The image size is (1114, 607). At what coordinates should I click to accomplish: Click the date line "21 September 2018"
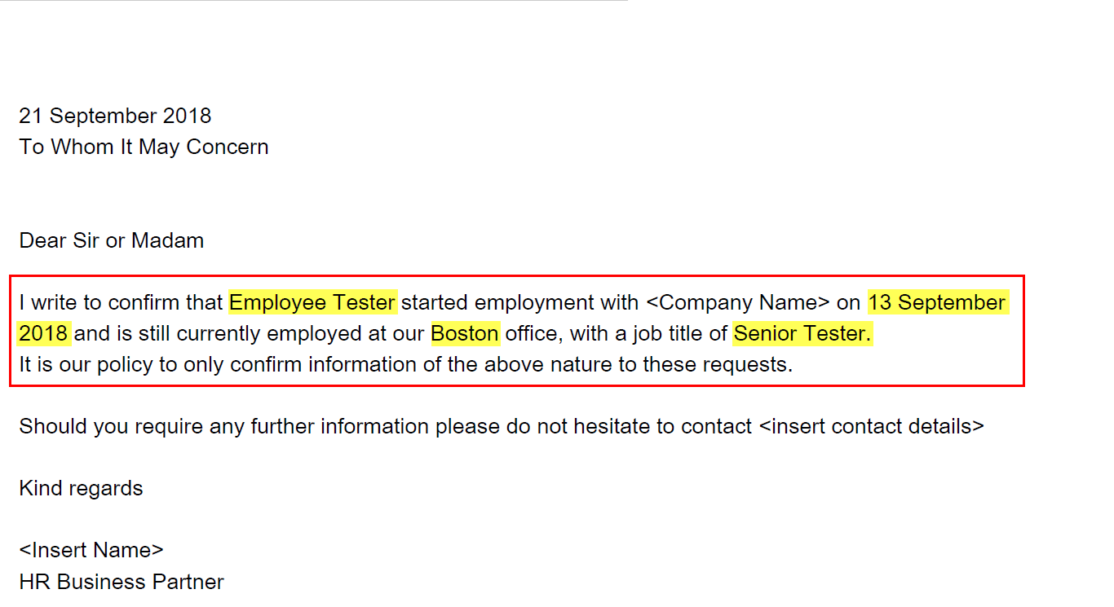[115, 116]
